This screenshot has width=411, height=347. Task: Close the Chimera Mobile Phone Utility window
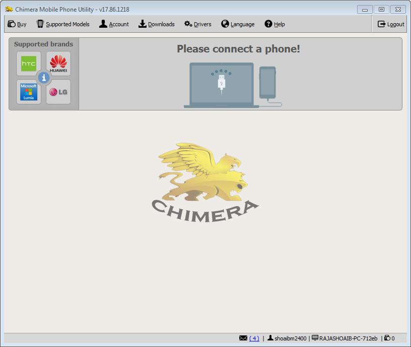coord(398,10)
